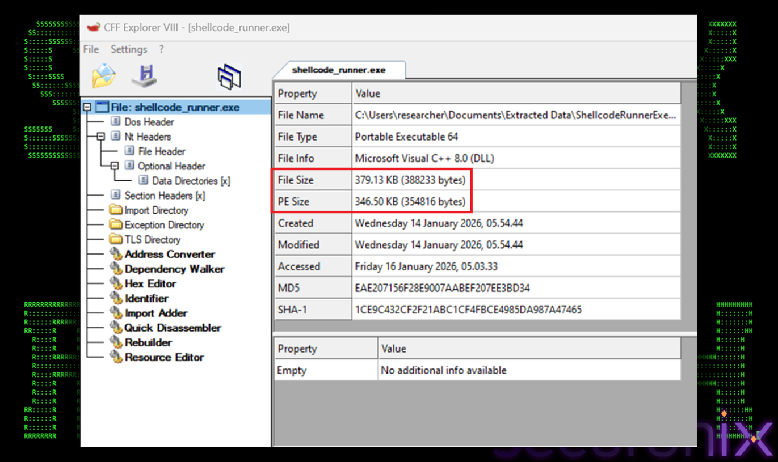Viewport: 778px width, 462px height.
Task: Click the MD5 hash value cell
Action: tap(442, 288)
